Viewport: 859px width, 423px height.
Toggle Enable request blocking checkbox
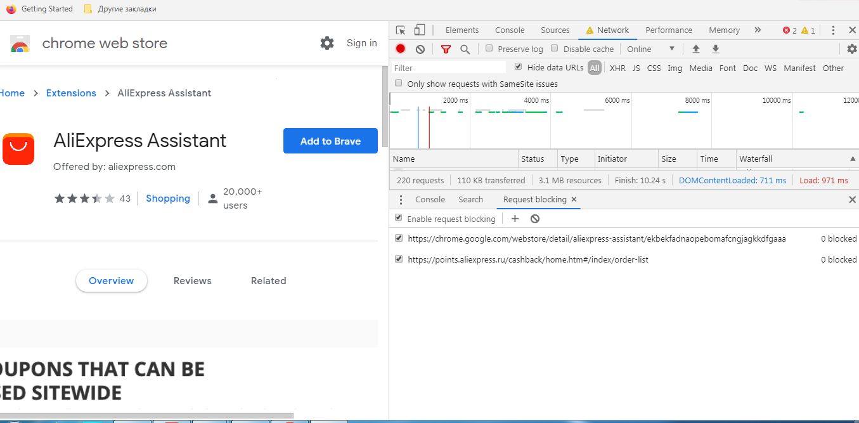(x=398, y=218)
